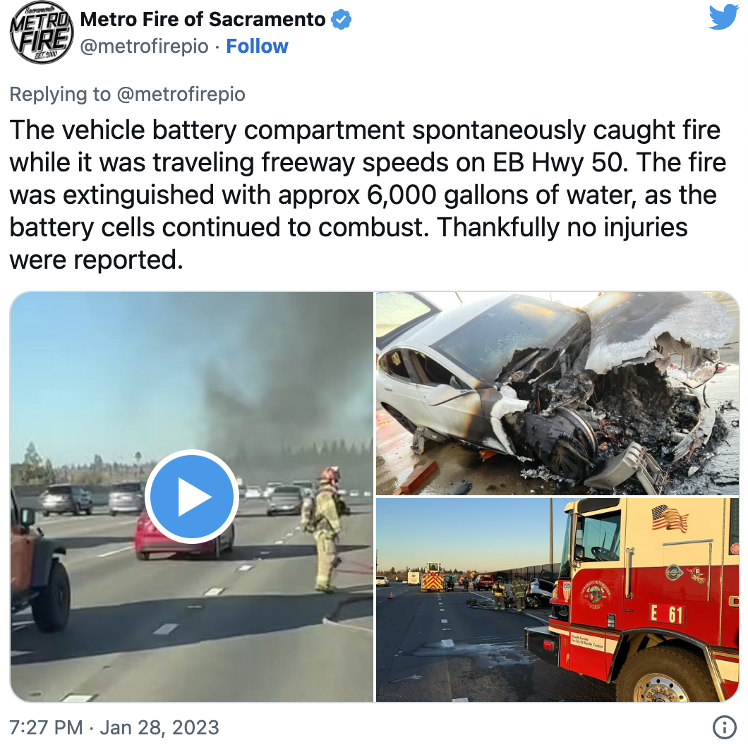The width and height of the screenshot is (748, 752).
Task: Click the E 61 label on fire truck
Action: tap(666, 614)
